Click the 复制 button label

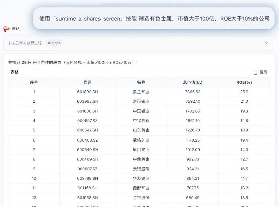[264, 72]
